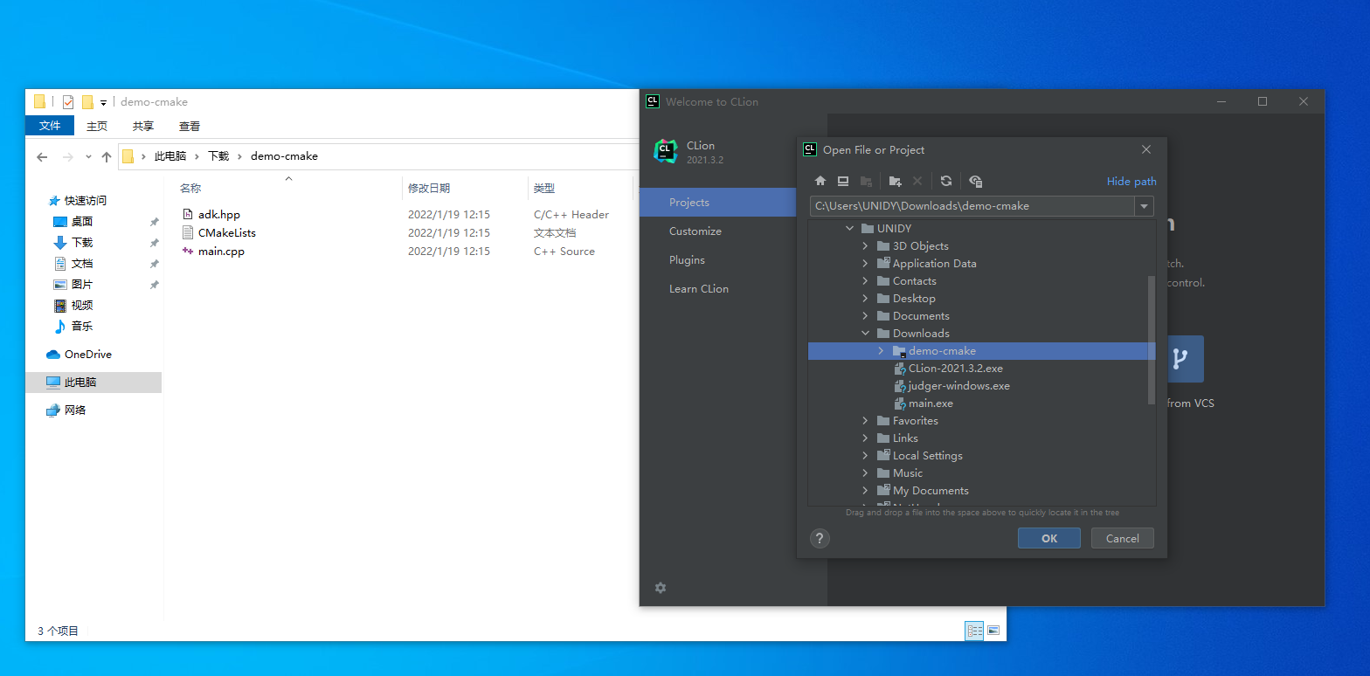Expand the demo-cmake folder node
The height and width of the screenshot is (676, 1370).
click(x=881, y=351)
